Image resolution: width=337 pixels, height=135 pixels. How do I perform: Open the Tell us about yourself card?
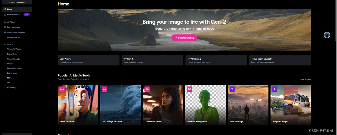(280, 60)
